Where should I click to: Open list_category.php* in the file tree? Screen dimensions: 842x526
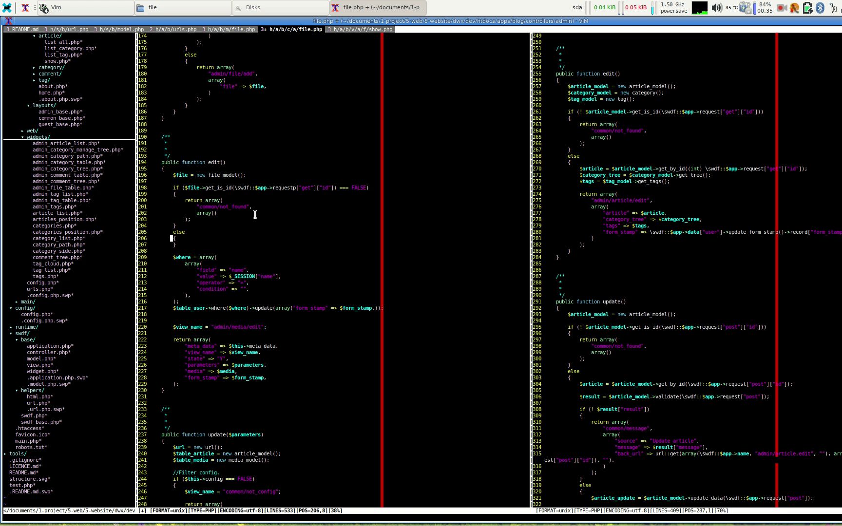[x=71, y=48]
